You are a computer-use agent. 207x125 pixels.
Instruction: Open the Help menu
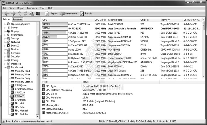coord(50,8)
